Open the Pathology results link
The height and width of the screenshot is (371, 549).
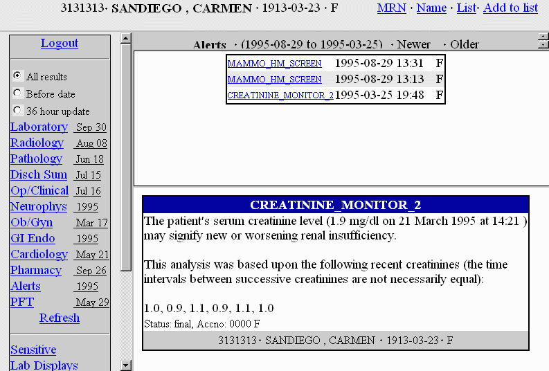click(36, 159)
